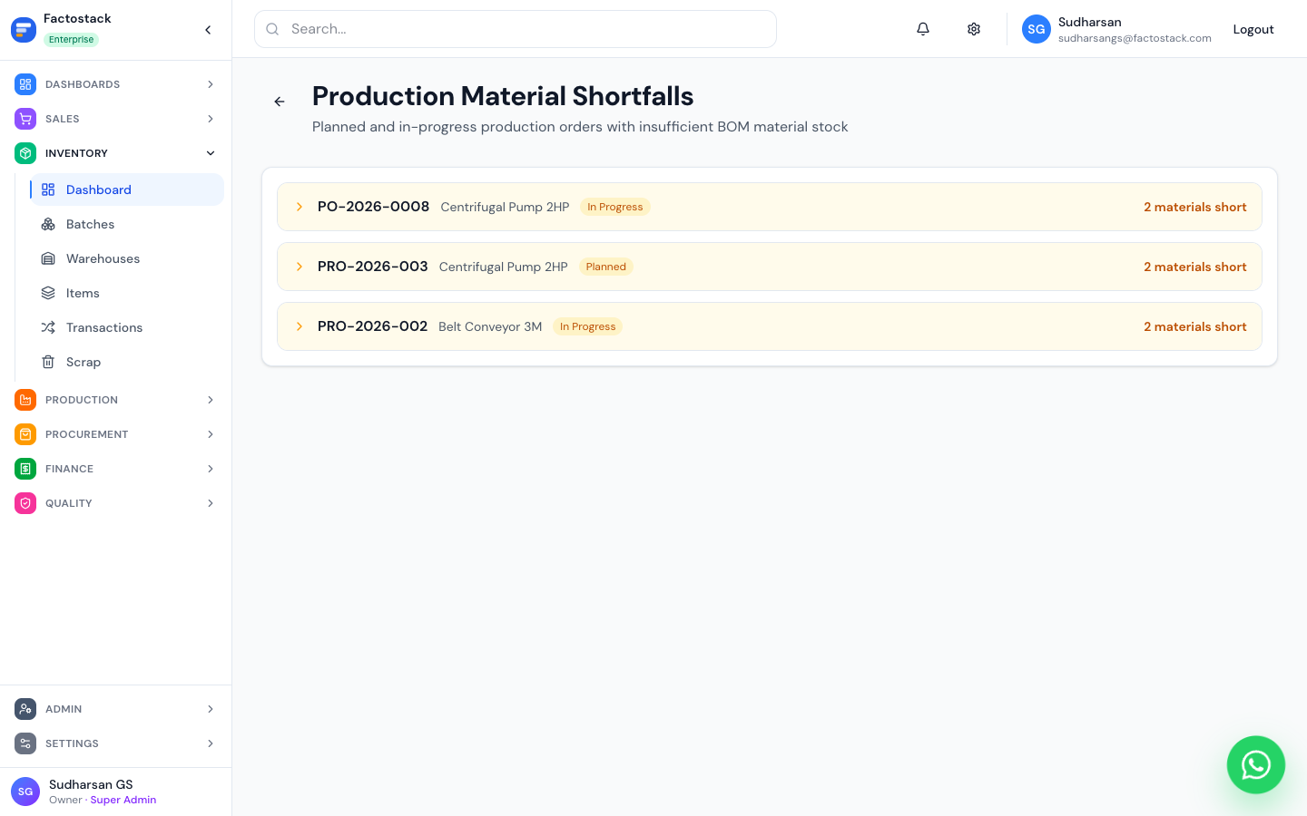Click Centrifugal Pump 2HP on the PO-2026-0008 row
This screenshot has width=1307, height=816.
click(x=505, y=207)
